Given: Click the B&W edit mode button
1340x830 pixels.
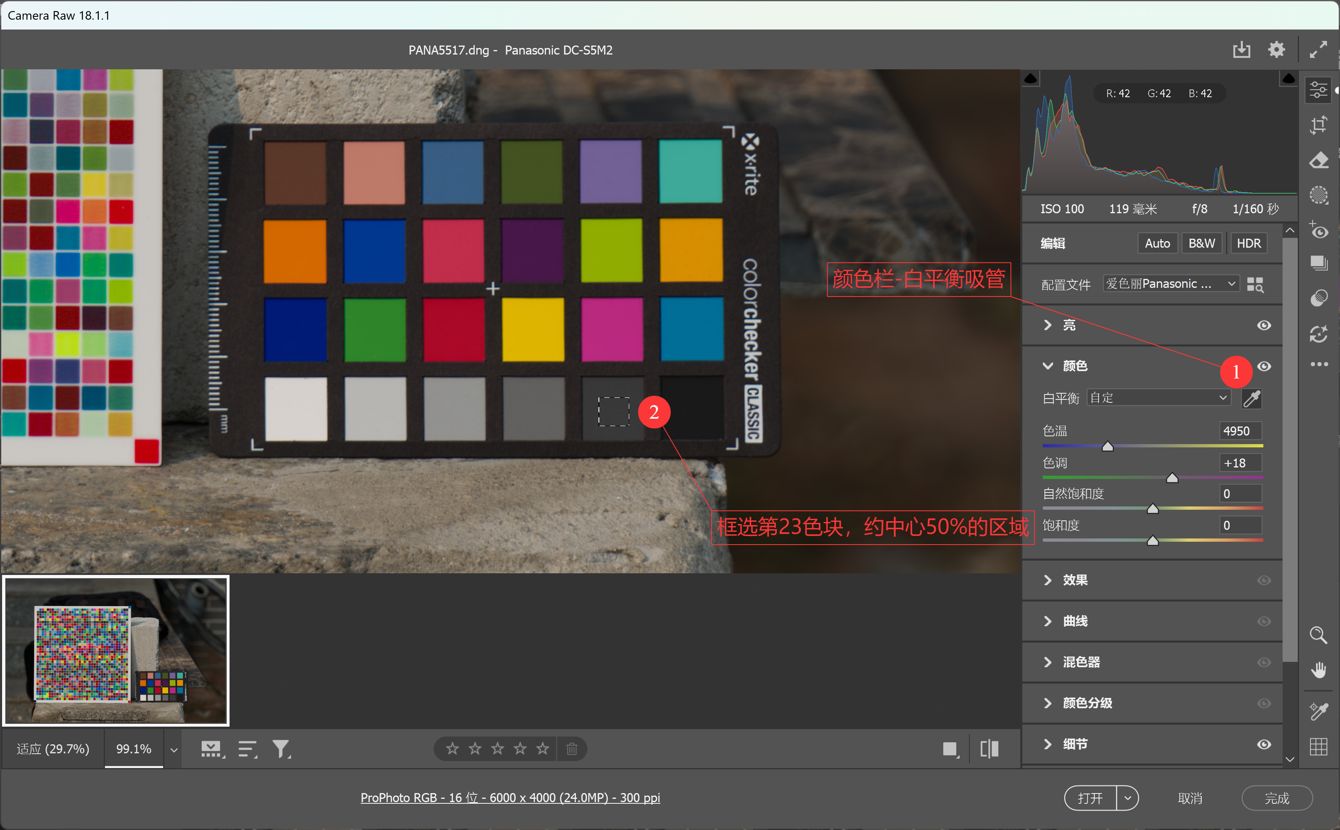Looking at the screenshot, I should click(1201, 243).
